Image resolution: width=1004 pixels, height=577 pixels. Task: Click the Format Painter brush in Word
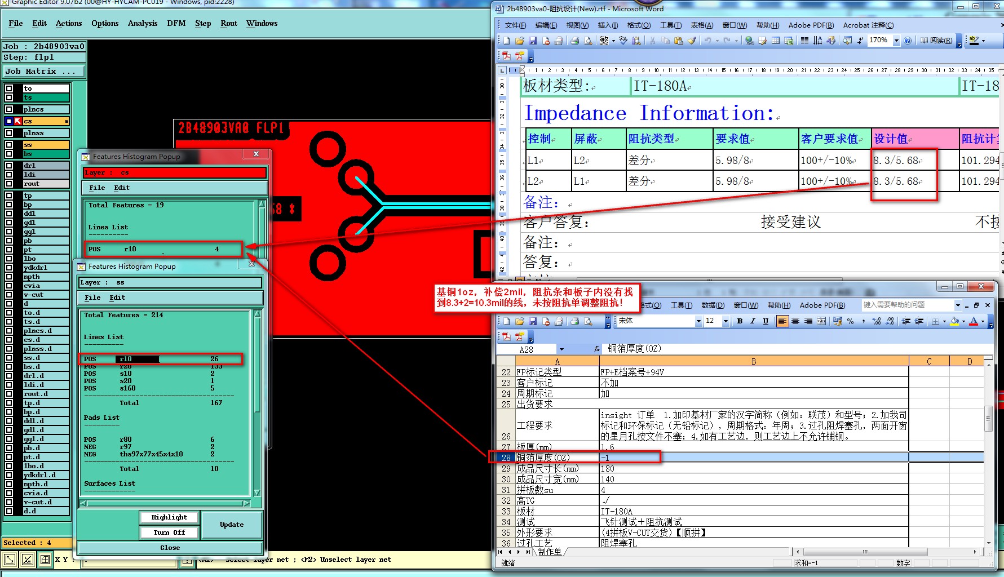click(x=692, y=41)
